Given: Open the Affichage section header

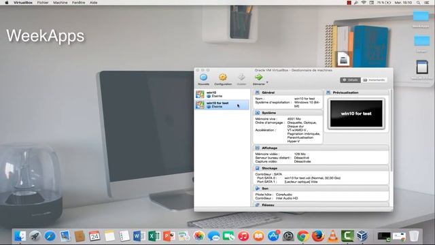Looking at the screenshot, I should [x=321, y=148].
